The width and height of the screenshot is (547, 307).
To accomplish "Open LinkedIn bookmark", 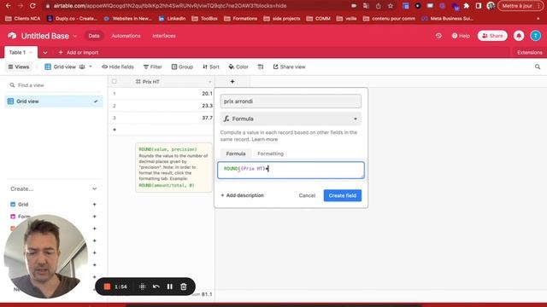I will pyautogui.click(x=172, y=19).
